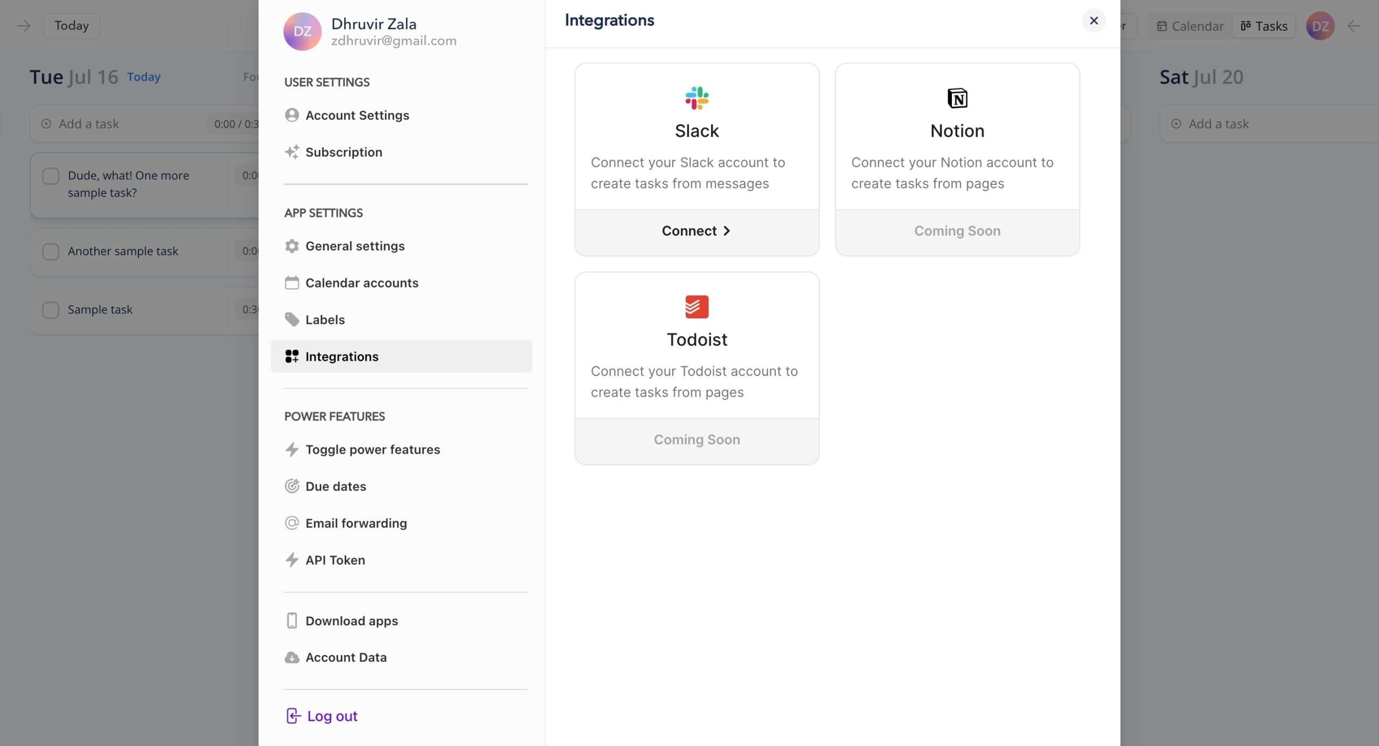
Task: Click Notion's Coming Soon button
Action: 957,231
